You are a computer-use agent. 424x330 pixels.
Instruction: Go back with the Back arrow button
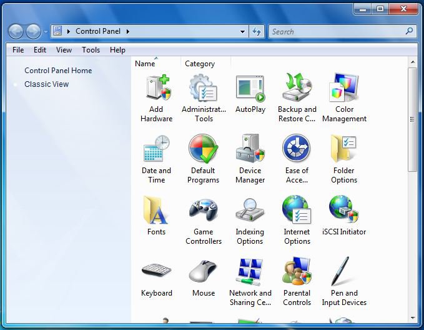coord(16,32)
